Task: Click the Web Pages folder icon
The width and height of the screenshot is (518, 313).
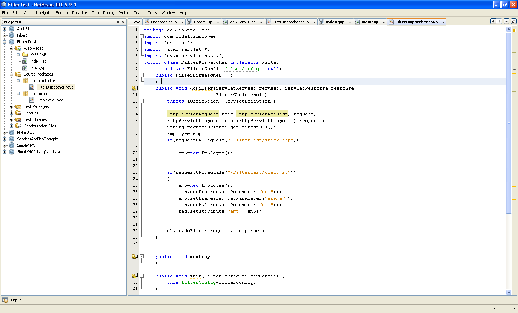Action: pyautogui.click(x=18, y=48)
